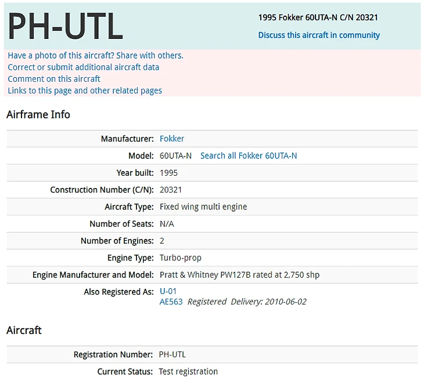Click the Fixed wing multi engine value
The height and width of the screenshot is (381, 424).
pos(203,206)
